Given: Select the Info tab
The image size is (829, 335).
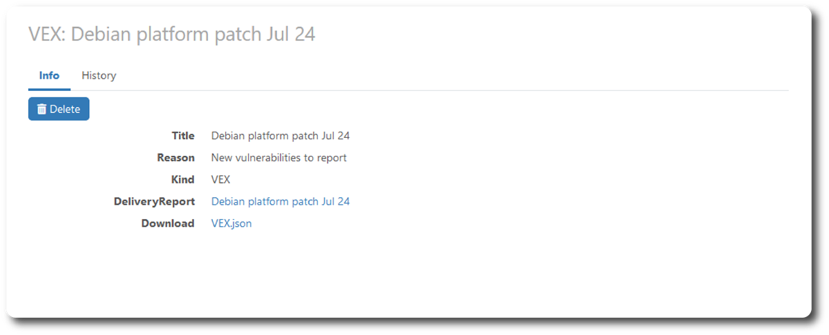Looking at the screenshot, I should (x=49, y=76).
